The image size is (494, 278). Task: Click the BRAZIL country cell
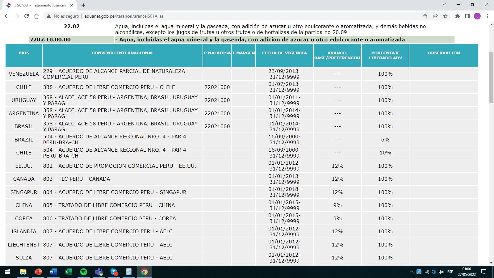pos(24,140)
